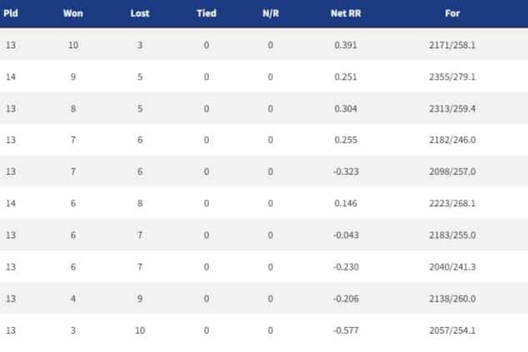528x352 pixels.
Task: Click the Net RR column header
Action: pyautogui.click(x=346, y=13)
